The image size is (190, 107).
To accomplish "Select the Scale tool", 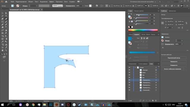I will tap(2, 30).
